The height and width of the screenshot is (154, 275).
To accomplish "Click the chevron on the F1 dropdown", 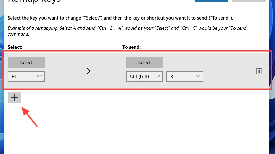I will coord(39,76).
